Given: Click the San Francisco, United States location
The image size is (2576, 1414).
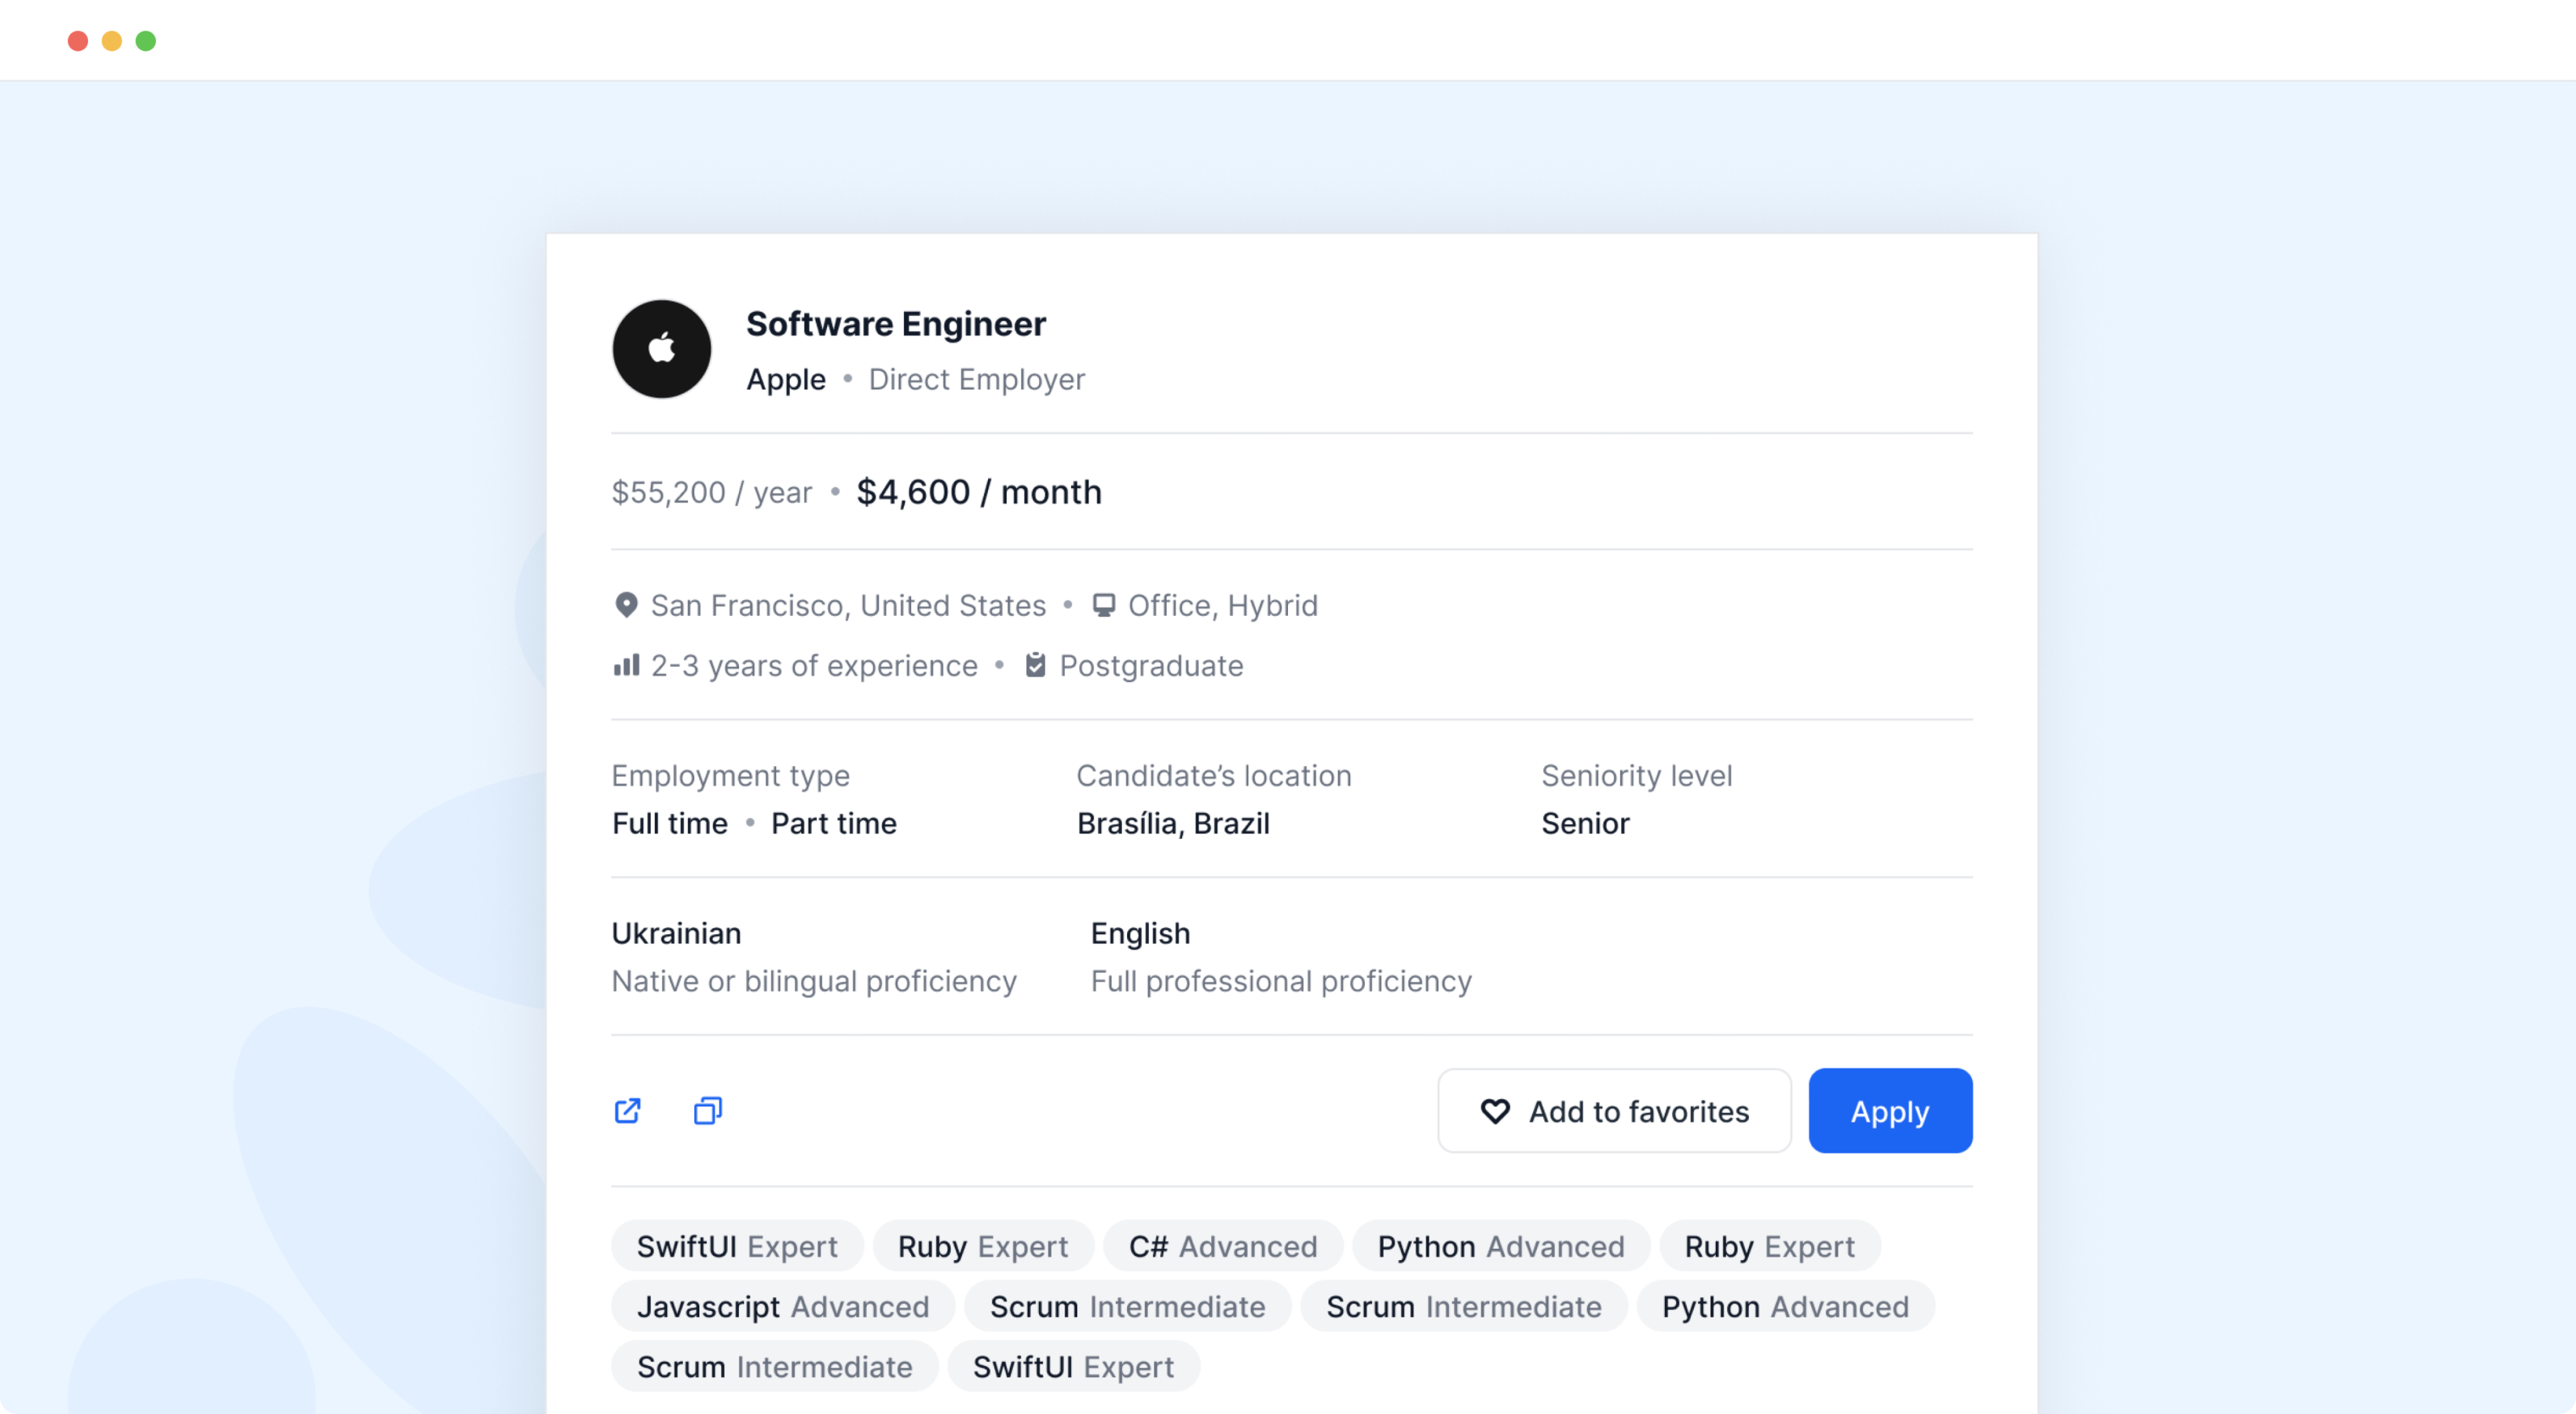Looking at the screenshot, I should click(x=847, y=605).
